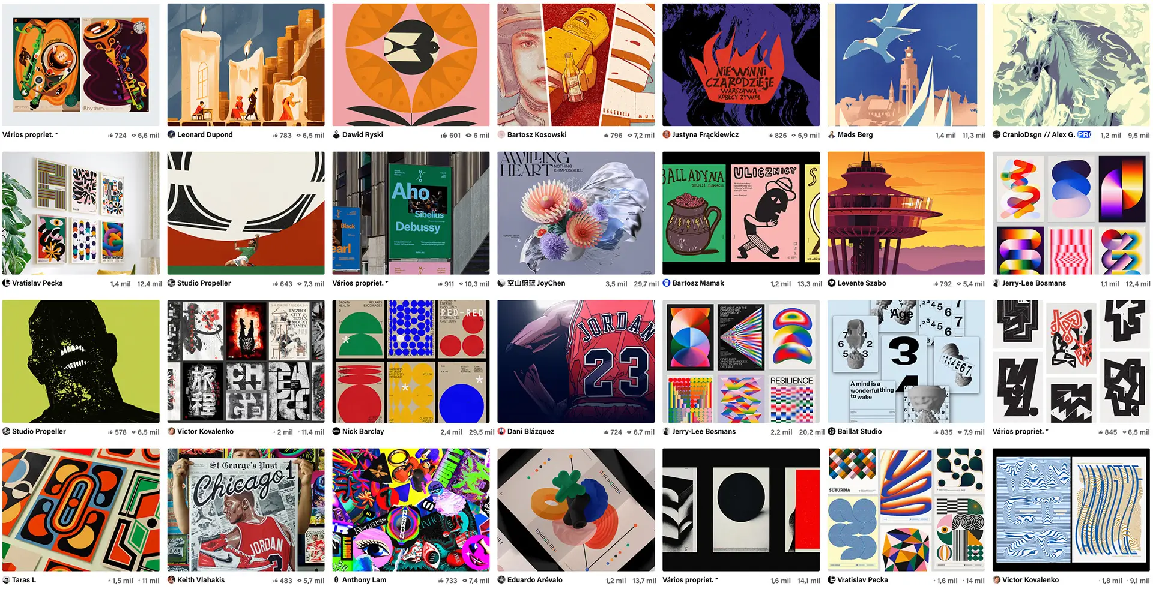Click the like icon next to Dani Blázquez's 724
1153x589 pixels.
(x=606, y=432)
